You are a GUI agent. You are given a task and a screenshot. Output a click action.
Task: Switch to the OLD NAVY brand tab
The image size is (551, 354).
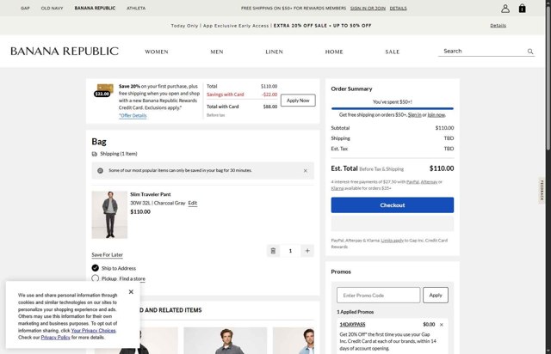pyautogui.click(x=52, y=8)
